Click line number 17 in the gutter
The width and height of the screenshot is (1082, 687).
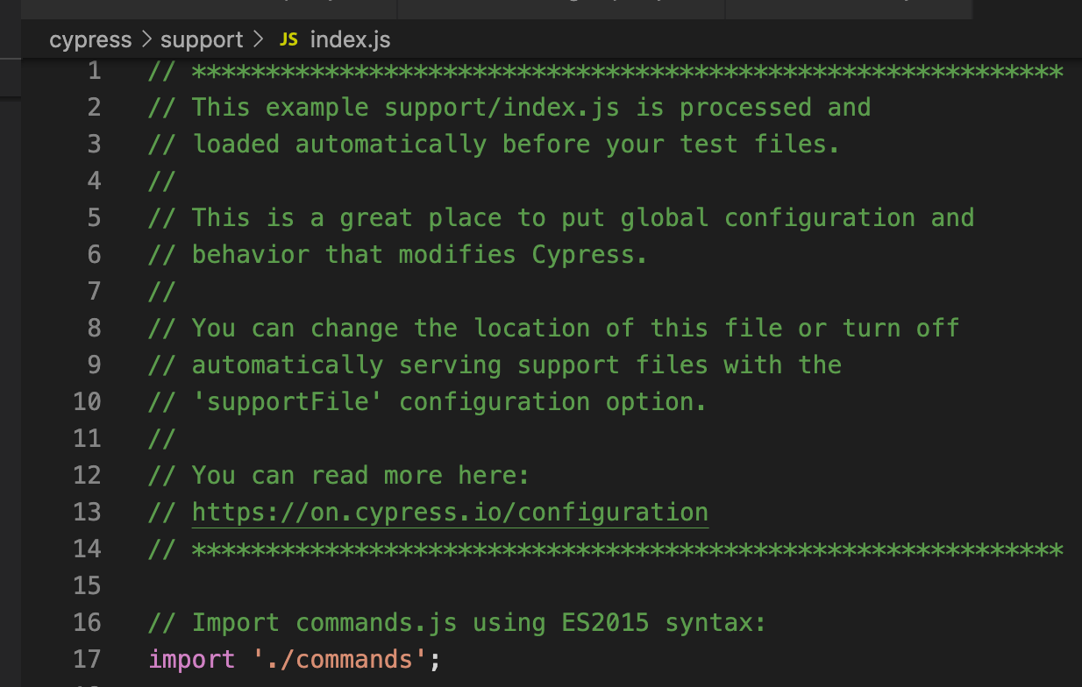87,659
